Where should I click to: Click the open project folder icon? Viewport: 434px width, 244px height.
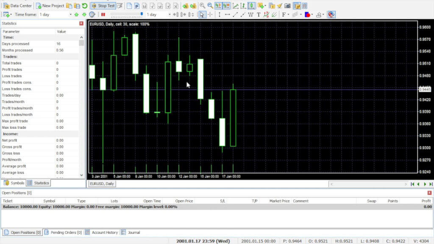tap(69, 6)
